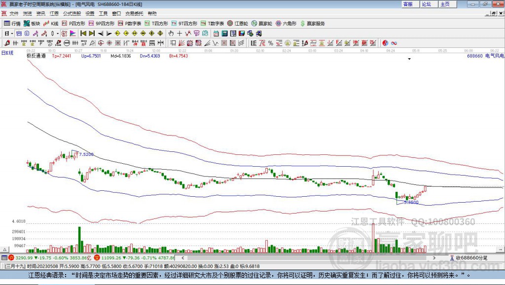Expand the candlestick style dropdown arrow
Image resolution: width=505 pixels, height=285 pixels.
58,34
